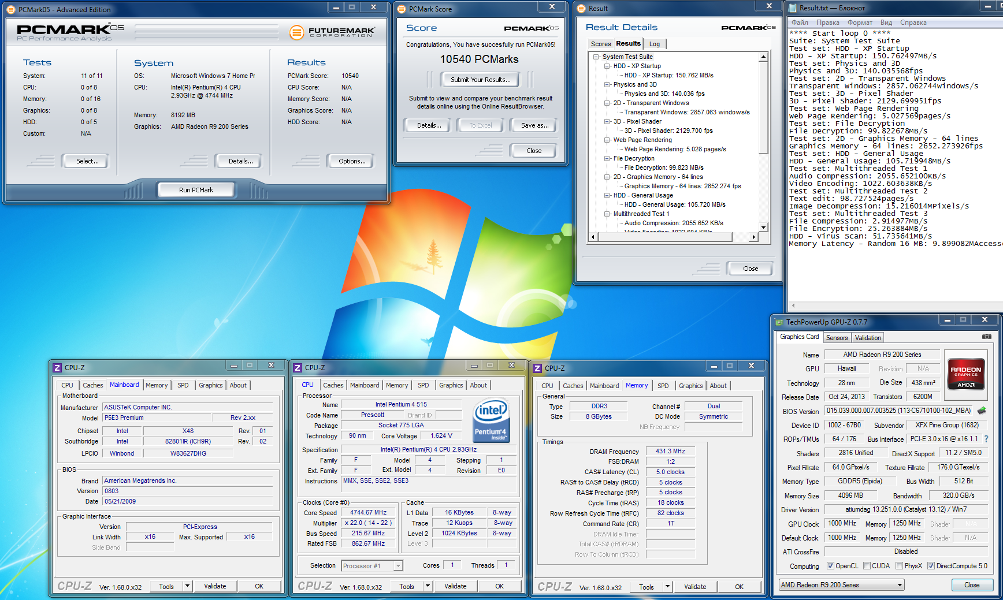Switch to the Log tab in Result window
Viewport: 1003px width, 600px height.
point(655,44)
